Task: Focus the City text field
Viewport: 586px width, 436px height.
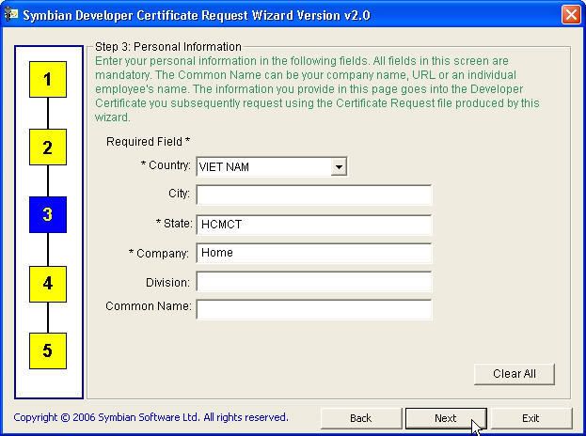Action: (313, 195)
